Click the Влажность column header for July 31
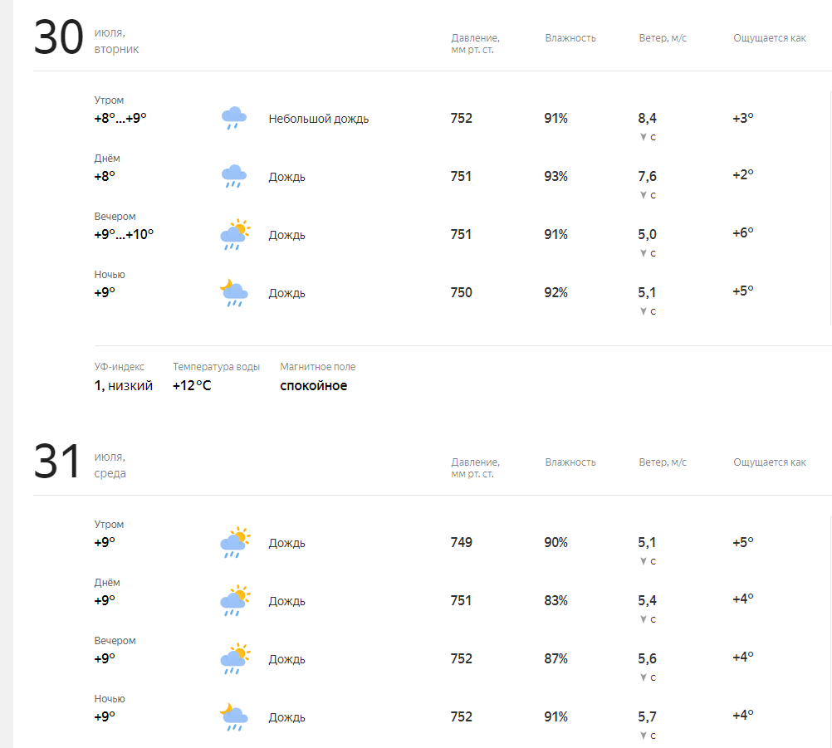 pyautogui.click(x=570, y=462)
